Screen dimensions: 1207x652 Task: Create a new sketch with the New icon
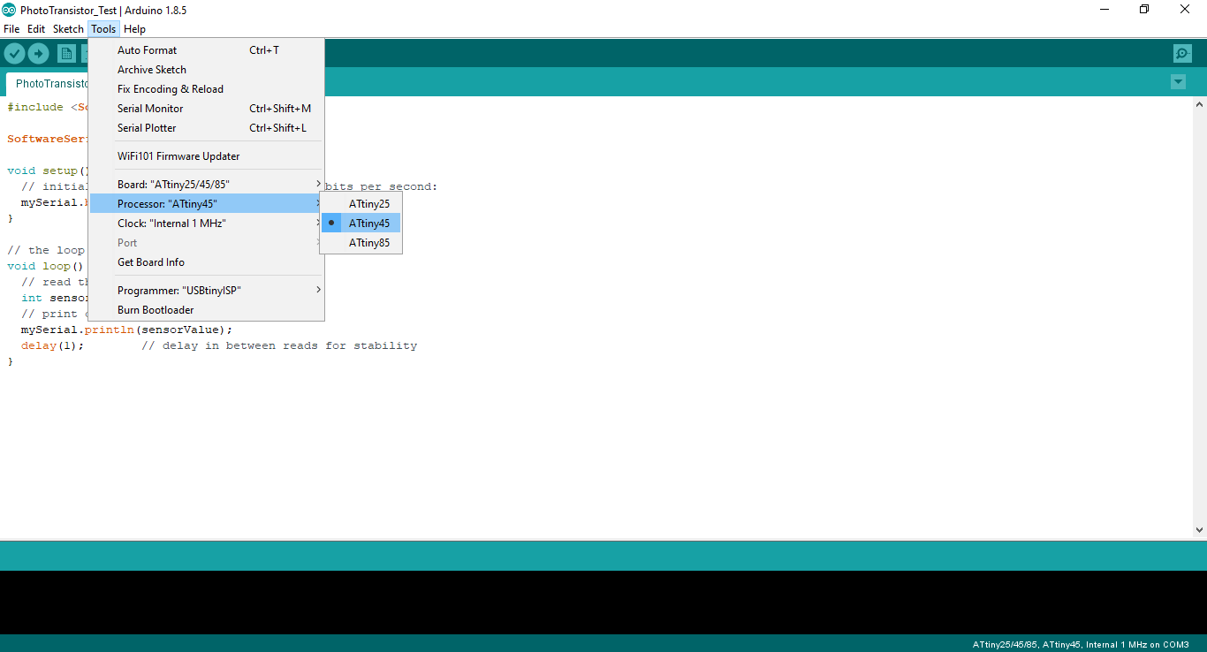coord(66,54)
